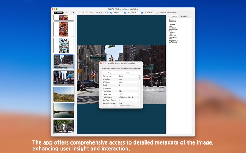Select the DPIWidth row
This screenshot has height=153, width=246.
click(120, 82)
